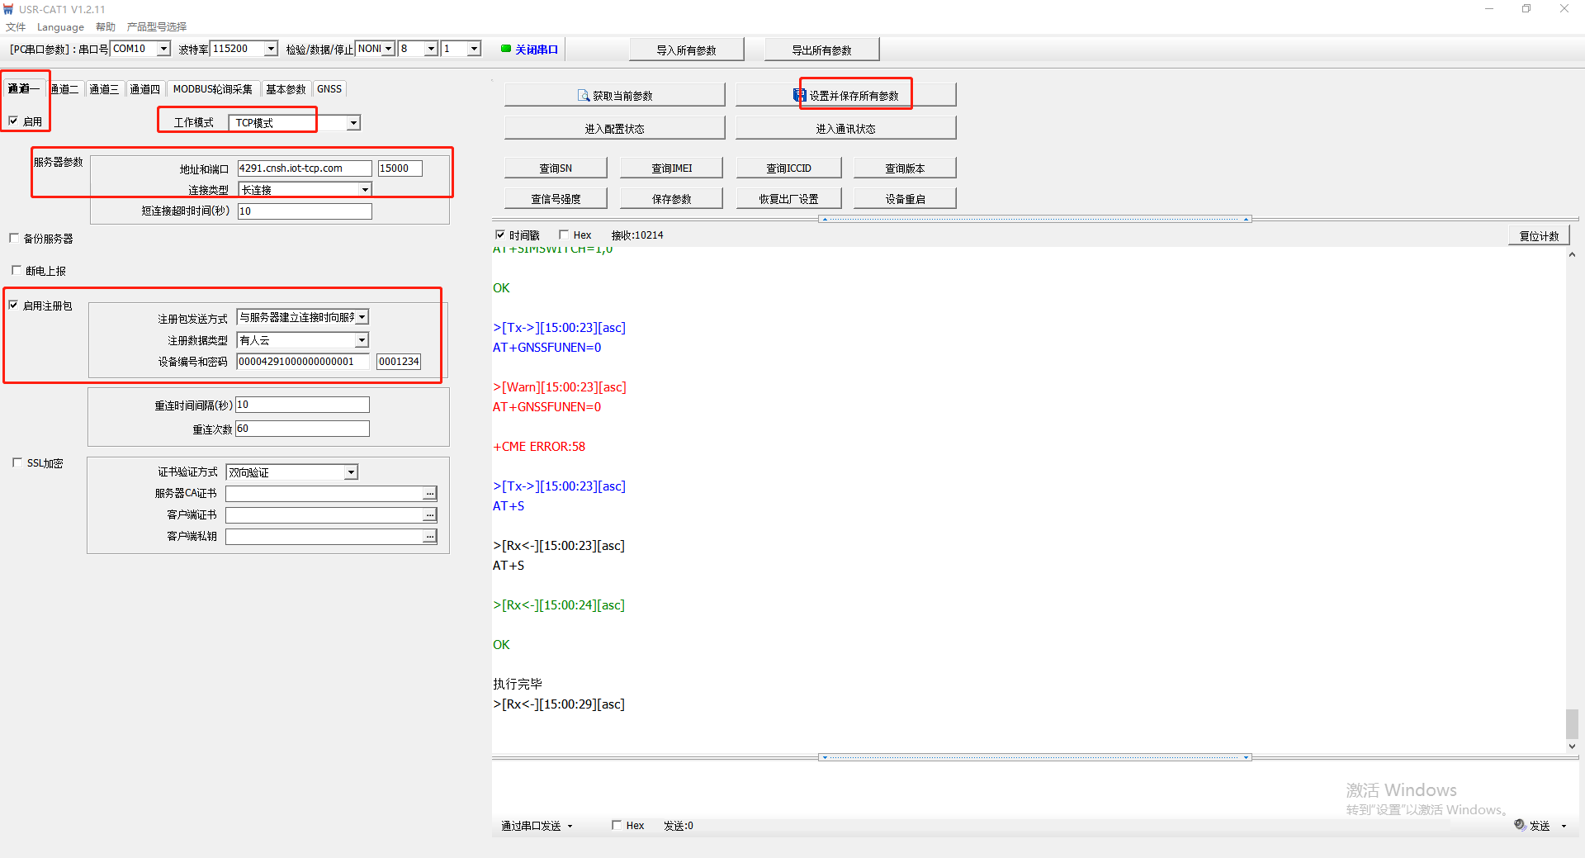Click the browse button for 服务器CA证书
The image size is (1585, 858).
[429, 494]
